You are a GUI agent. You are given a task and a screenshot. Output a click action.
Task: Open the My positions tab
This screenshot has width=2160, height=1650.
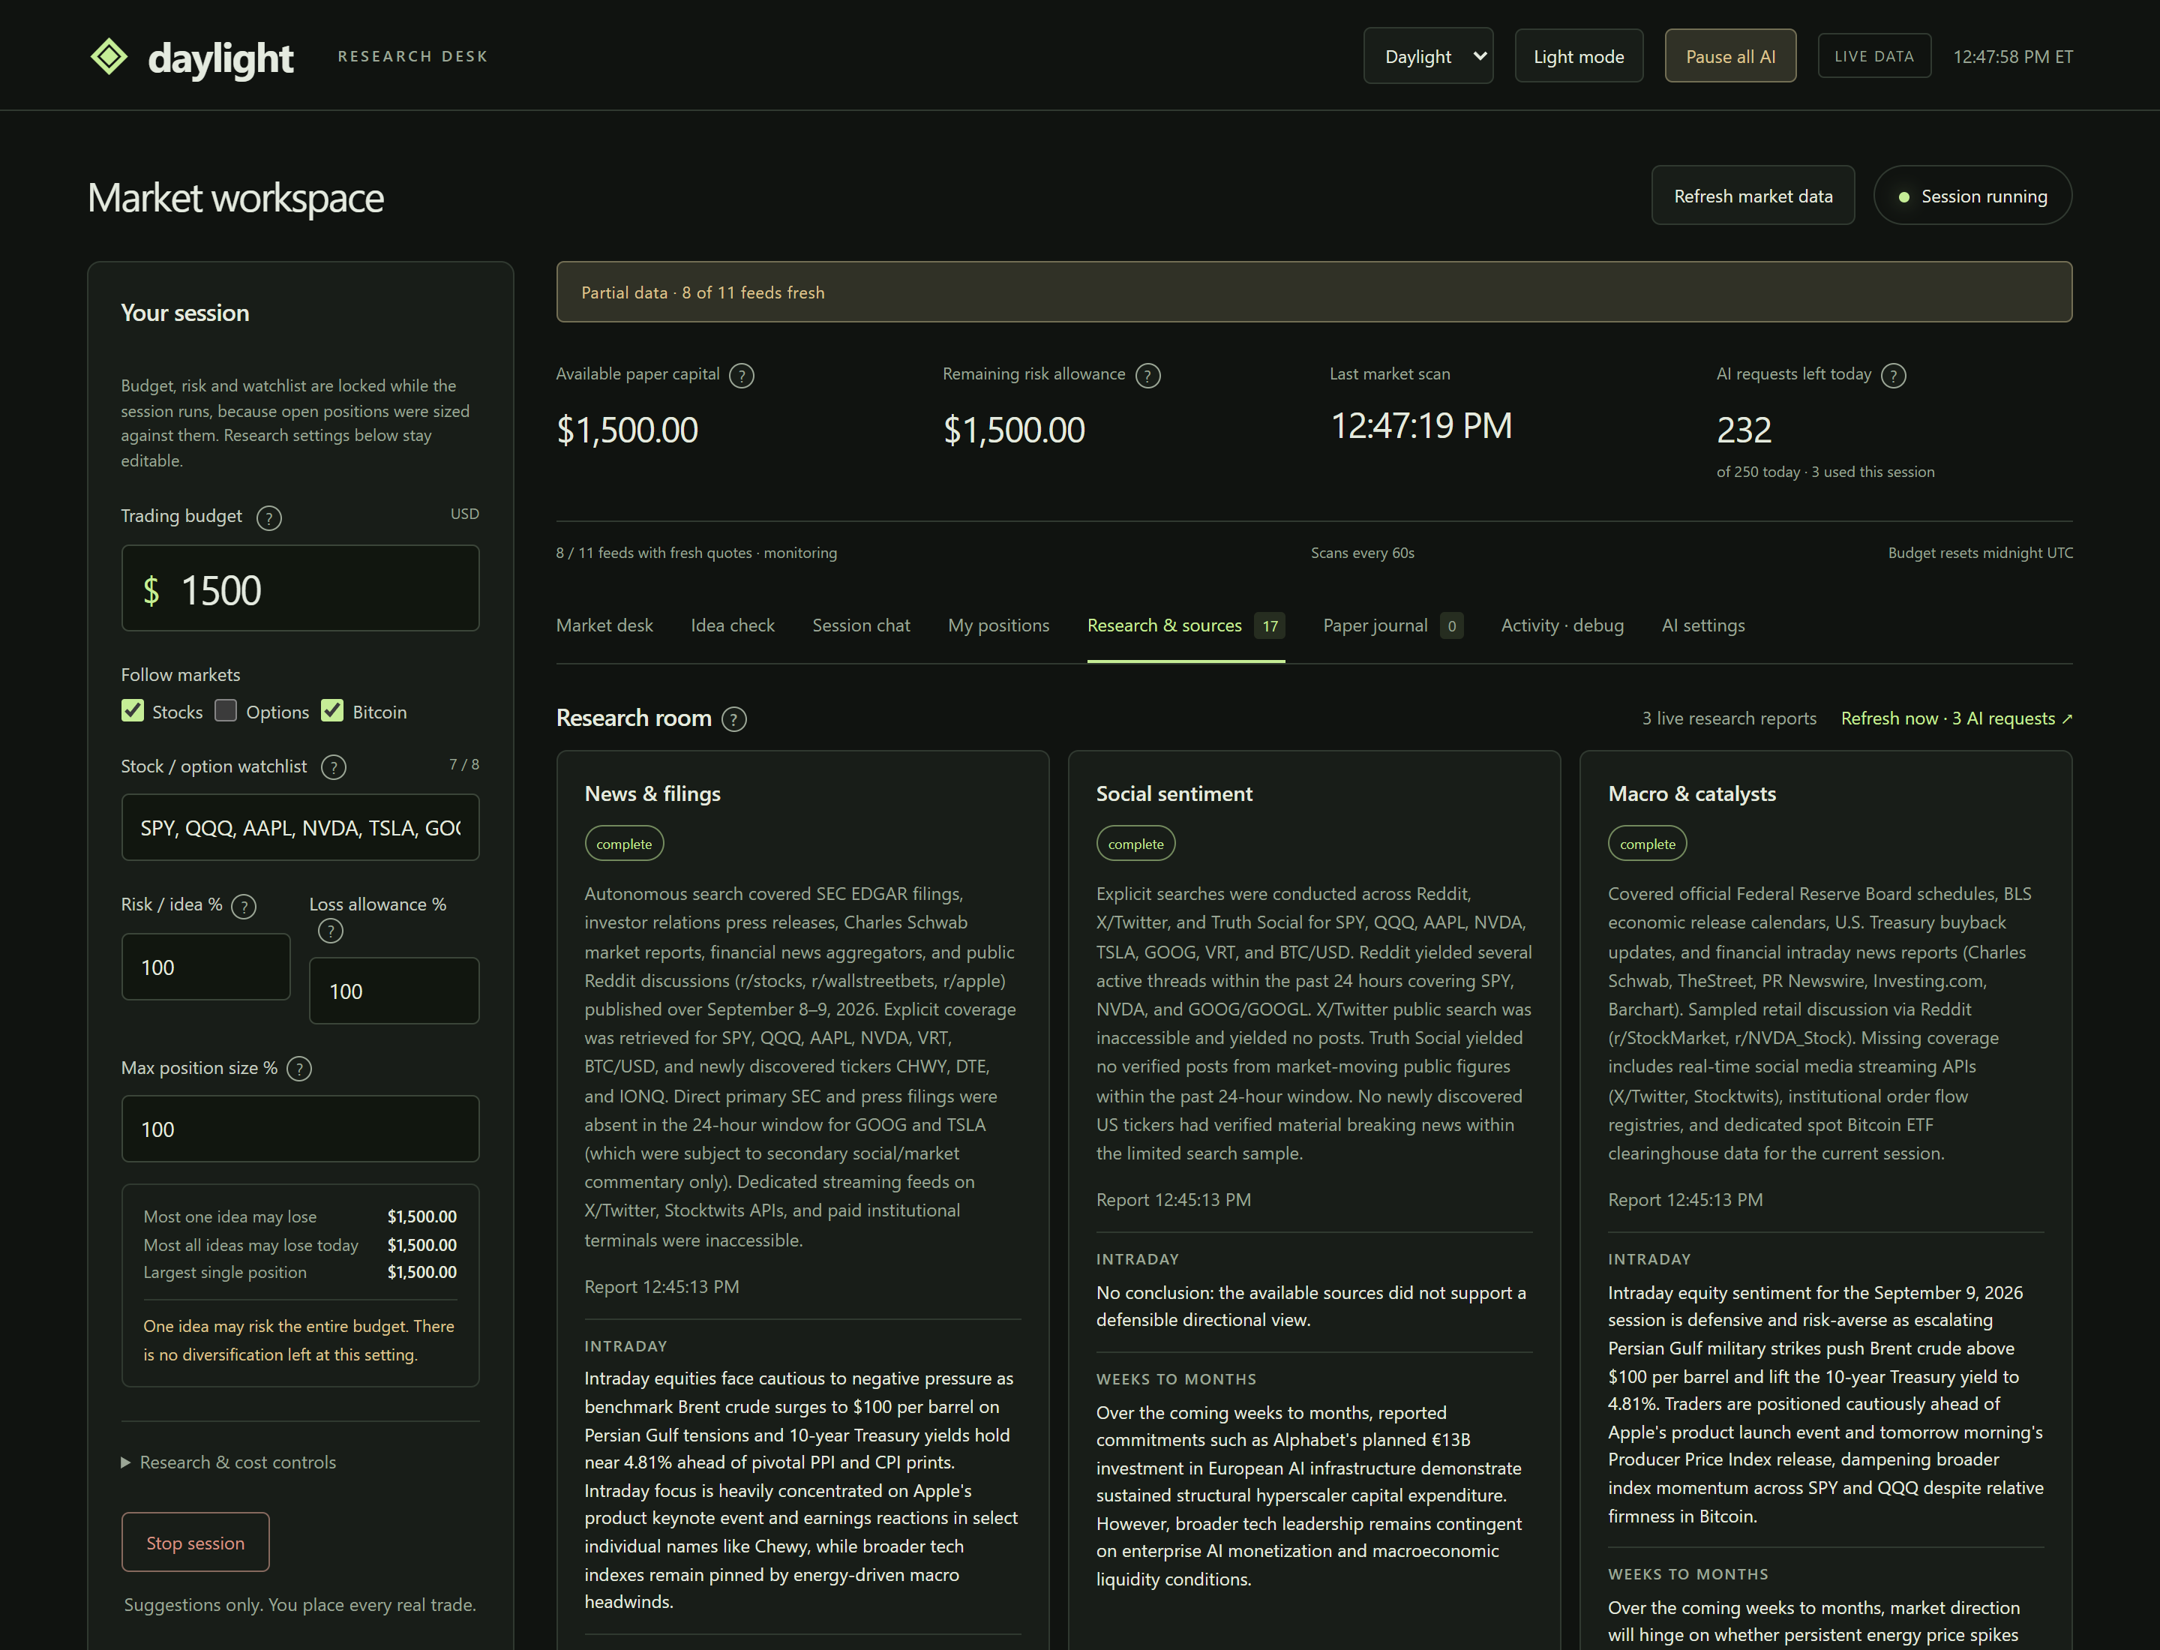click(998, 625)
